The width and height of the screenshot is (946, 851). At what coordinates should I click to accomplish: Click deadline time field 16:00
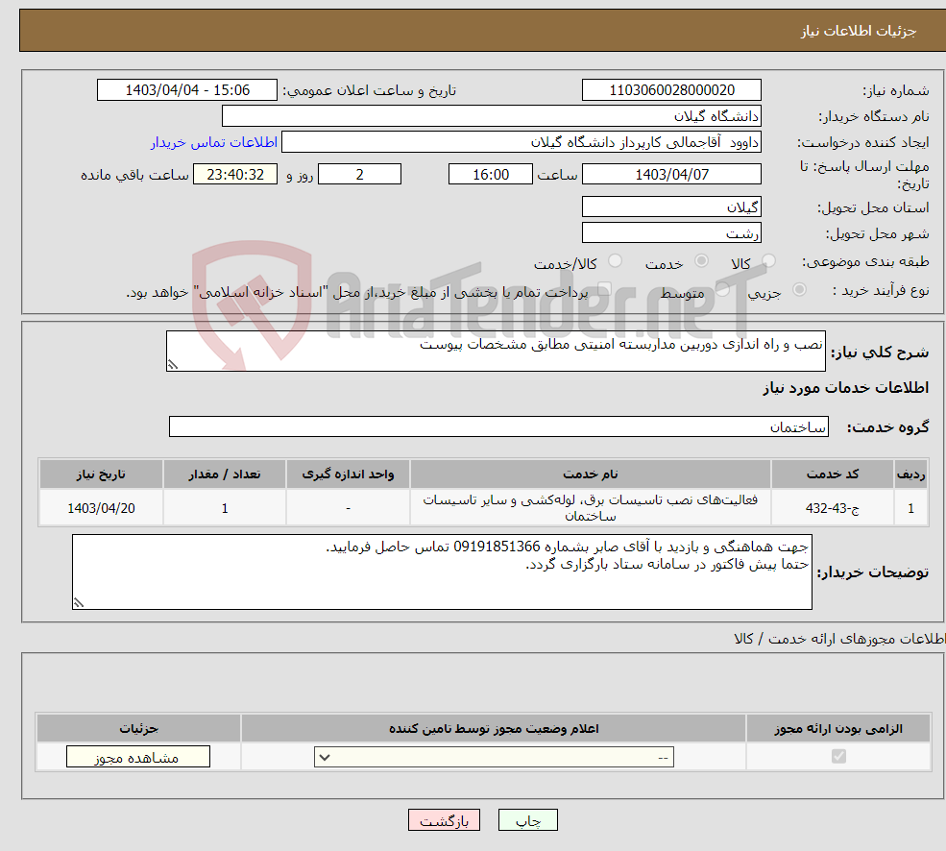coord(491,175)
